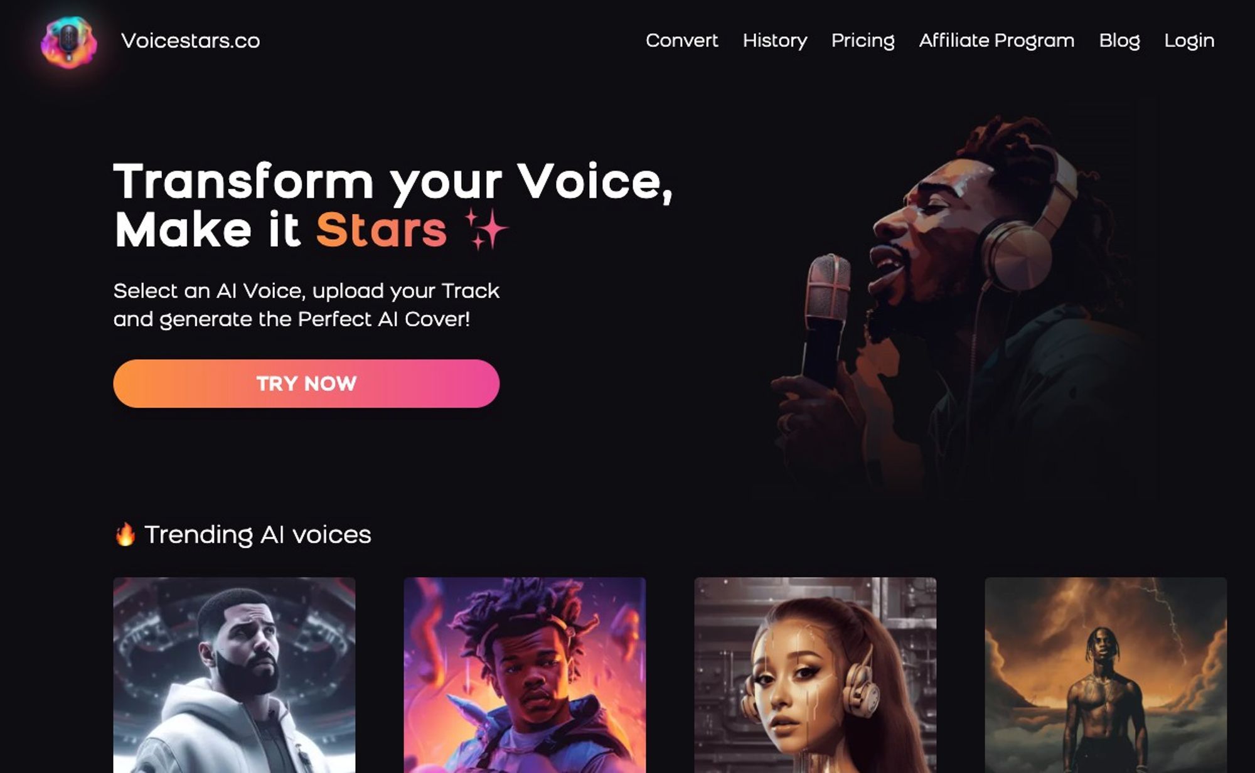Open the Blog link
1255x773 pixels.
[x=1119, y=41]
